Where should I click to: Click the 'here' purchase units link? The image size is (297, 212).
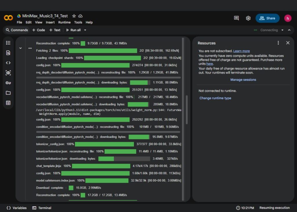(209, 64)
